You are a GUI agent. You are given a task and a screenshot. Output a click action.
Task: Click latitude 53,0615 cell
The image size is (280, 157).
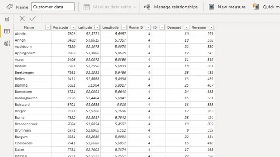pos(89,40)
